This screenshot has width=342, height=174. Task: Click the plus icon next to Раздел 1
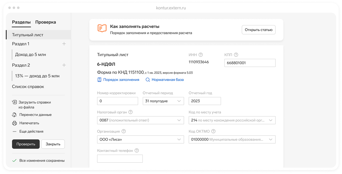coord(64,44)
